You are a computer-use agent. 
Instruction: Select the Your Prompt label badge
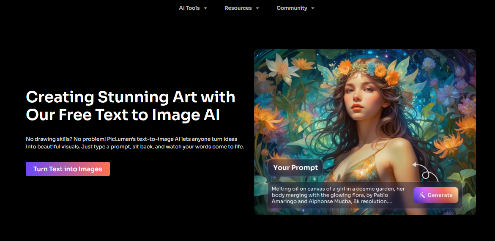click(x=295, y=168)
